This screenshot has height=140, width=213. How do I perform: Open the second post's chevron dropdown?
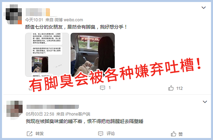[x=205, y=102]
